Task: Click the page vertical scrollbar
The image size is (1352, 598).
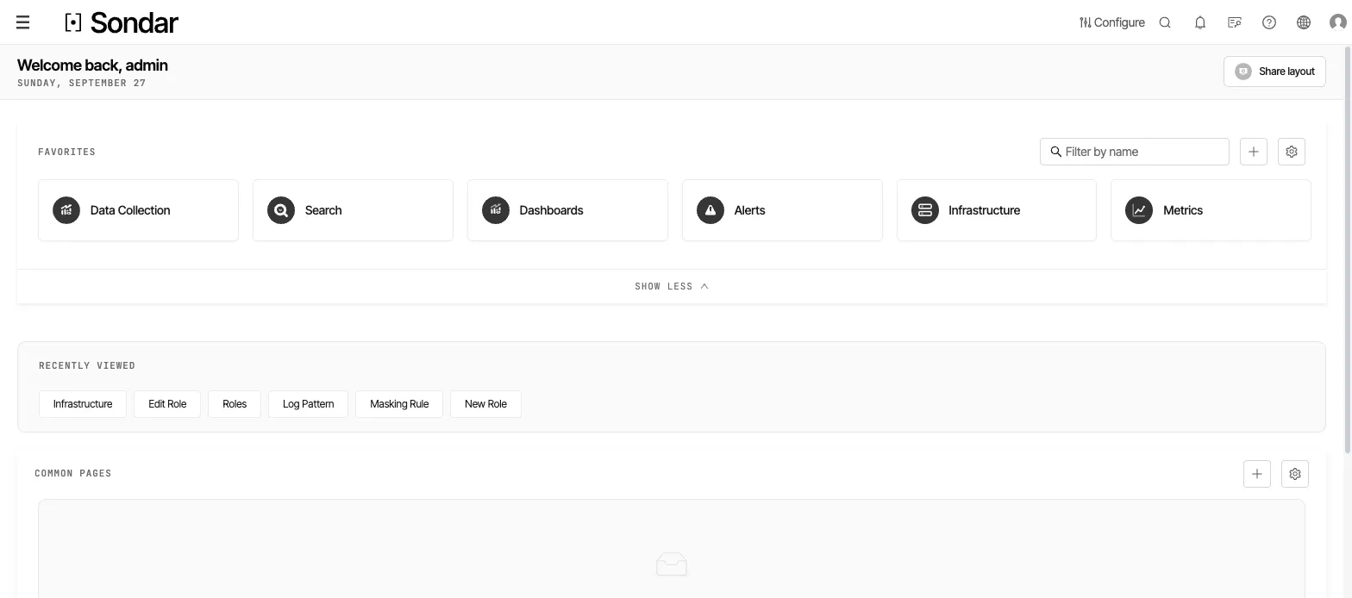Action: click(1348, 250)
